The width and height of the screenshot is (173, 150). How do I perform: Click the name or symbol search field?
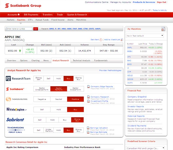[x=19, y=29]
